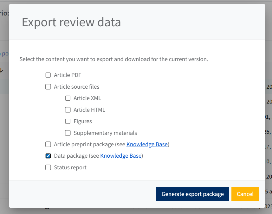
Task: Click the 'Supplementary materials' label text
Action: click(x=105, y=133)
